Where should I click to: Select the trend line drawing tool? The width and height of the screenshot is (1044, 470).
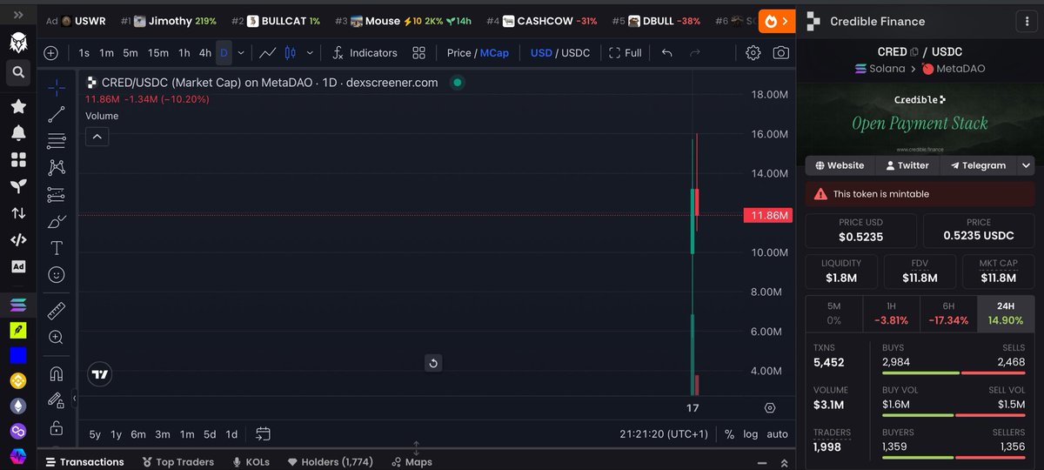tap(56, 114)
